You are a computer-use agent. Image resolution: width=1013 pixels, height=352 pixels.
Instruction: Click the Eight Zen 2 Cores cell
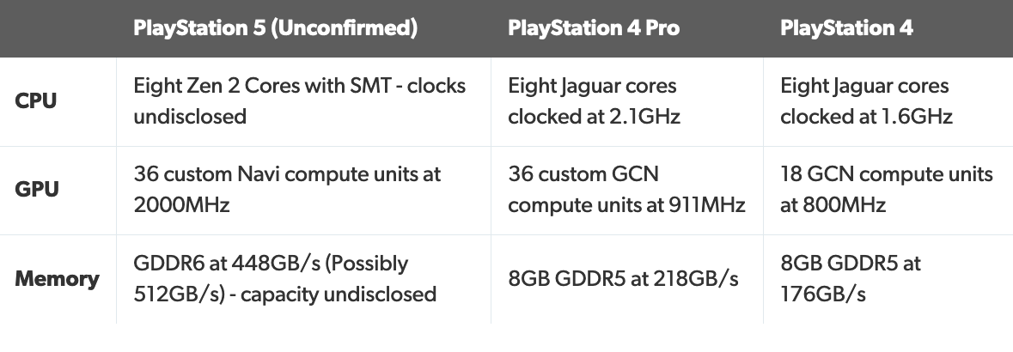303,101
